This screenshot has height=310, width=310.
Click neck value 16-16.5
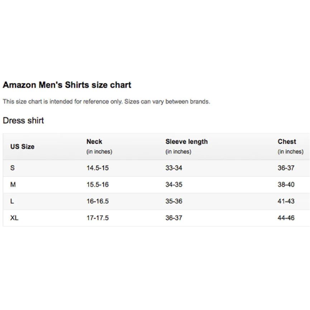98,201
